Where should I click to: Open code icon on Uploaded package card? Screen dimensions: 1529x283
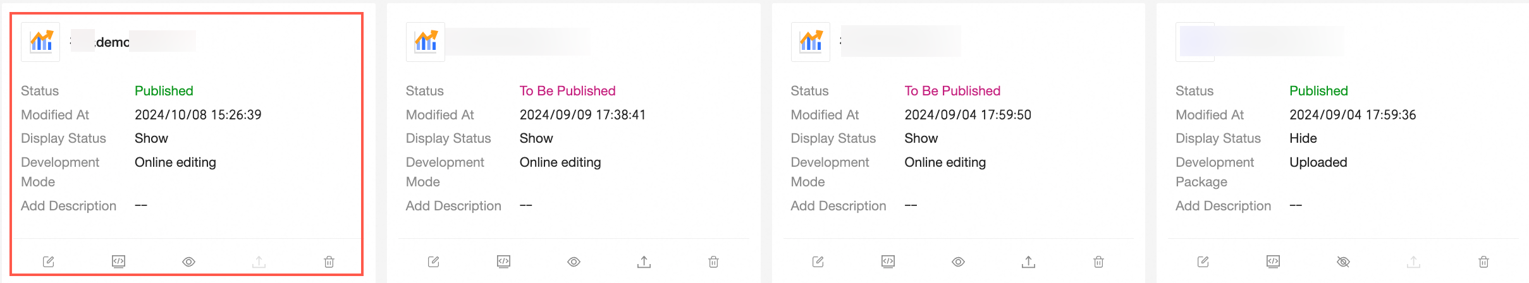[1273, 262]
